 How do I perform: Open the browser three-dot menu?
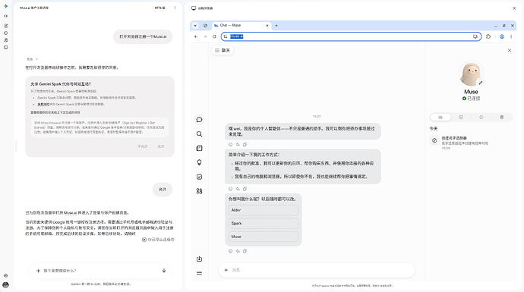tap(511, 36)
